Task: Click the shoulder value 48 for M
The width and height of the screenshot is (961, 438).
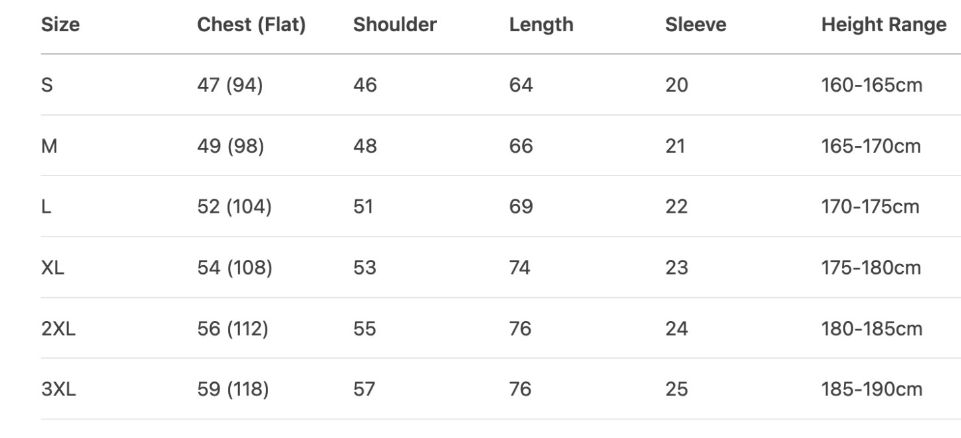Action: coord(364,146)
